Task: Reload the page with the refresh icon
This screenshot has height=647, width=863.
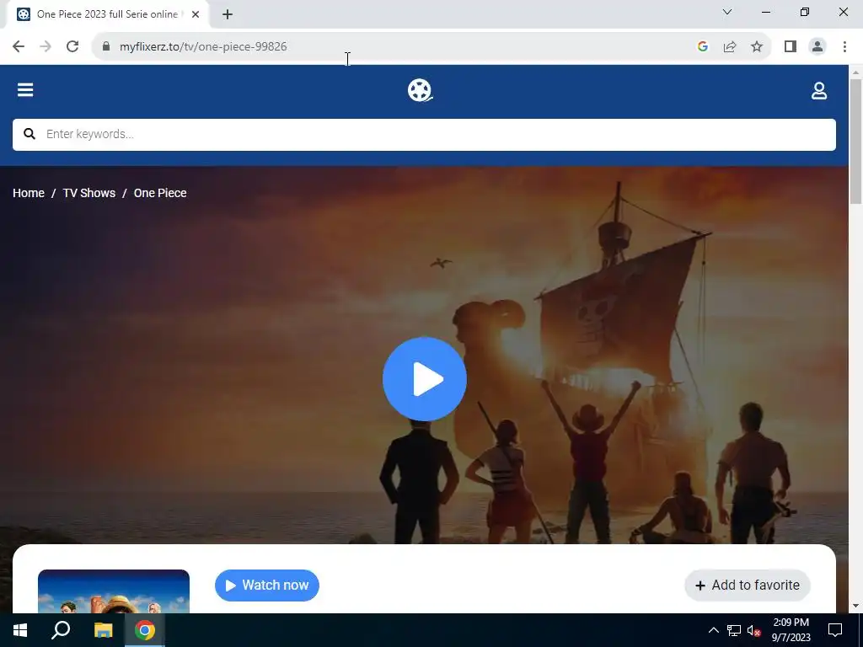Action: [x=72, y=47]
